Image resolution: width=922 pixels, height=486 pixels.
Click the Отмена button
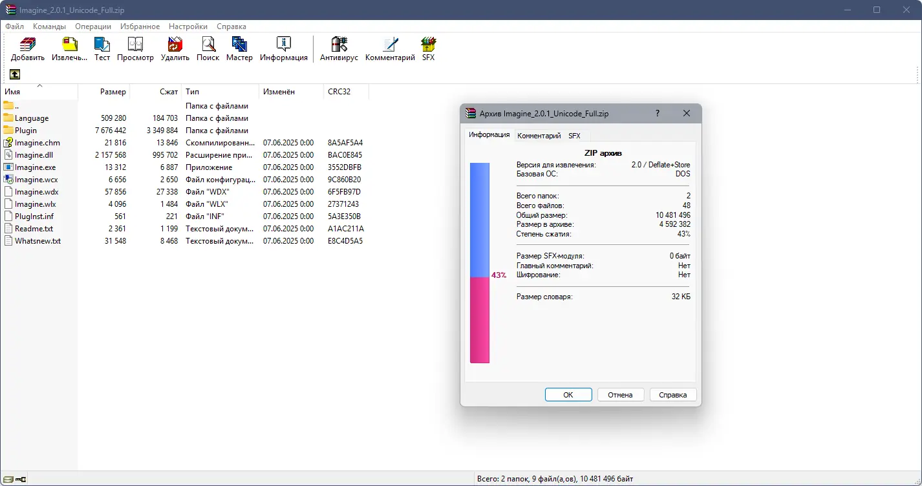click(621, 395)
